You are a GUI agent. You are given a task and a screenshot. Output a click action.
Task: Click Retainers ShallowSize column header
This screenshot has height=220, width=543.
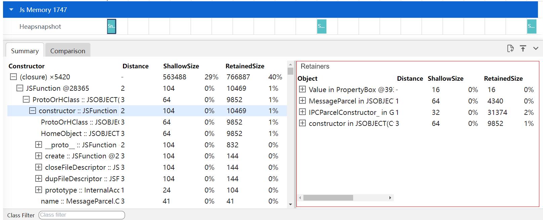point(446,78)
